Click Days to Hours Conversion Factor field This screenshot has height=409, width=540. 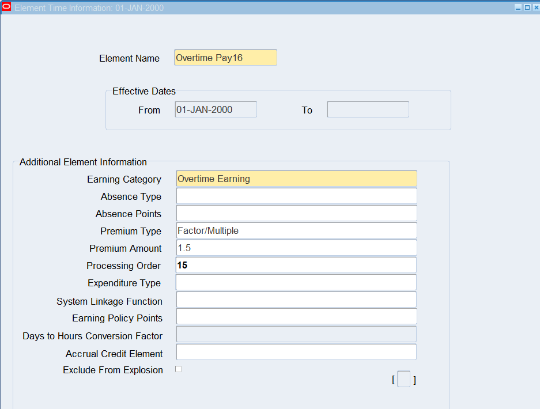point(296,334)
